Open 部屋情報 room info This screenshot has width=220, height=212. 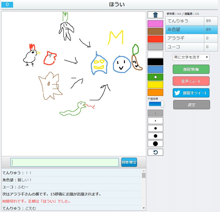click(x=191, y=69)
